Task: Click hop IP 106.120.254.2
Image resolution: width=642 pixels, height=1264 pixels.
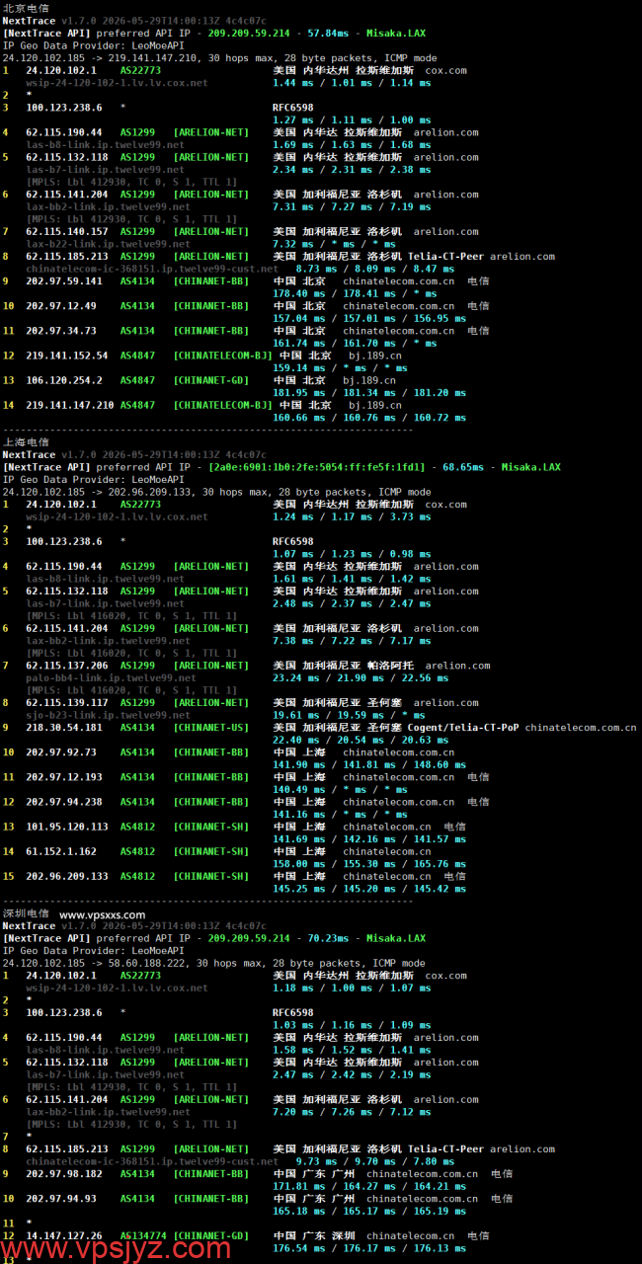Action: 63,380
